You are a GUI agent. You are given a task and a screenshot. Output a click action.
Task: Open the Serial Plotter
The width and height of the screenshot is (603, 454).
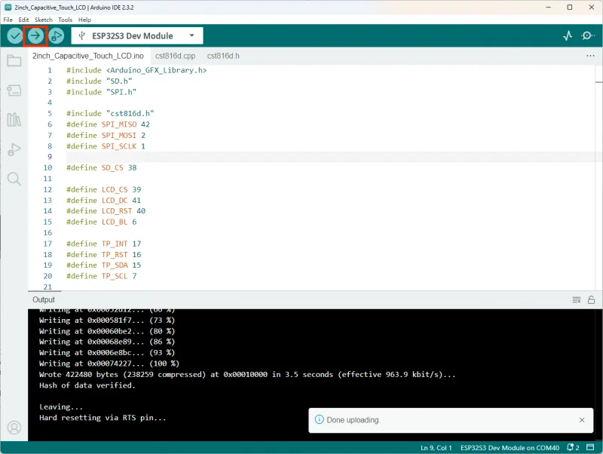coord(568,35)
